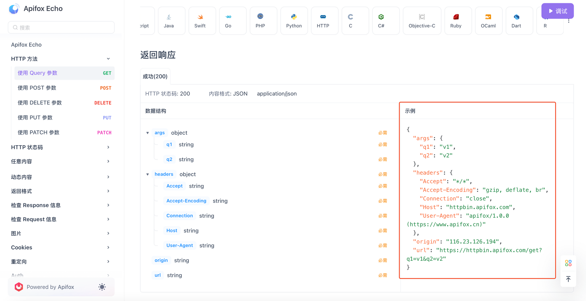
Task: Click the Apifox Echo title header
Action: point(43,9)
